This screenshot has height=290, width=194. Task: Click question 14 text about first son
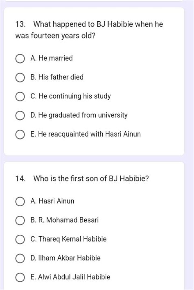pos(91,179)
